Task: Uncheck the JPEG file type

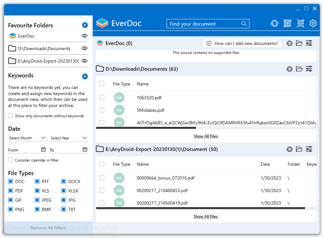Action: [x=37, y=200]
